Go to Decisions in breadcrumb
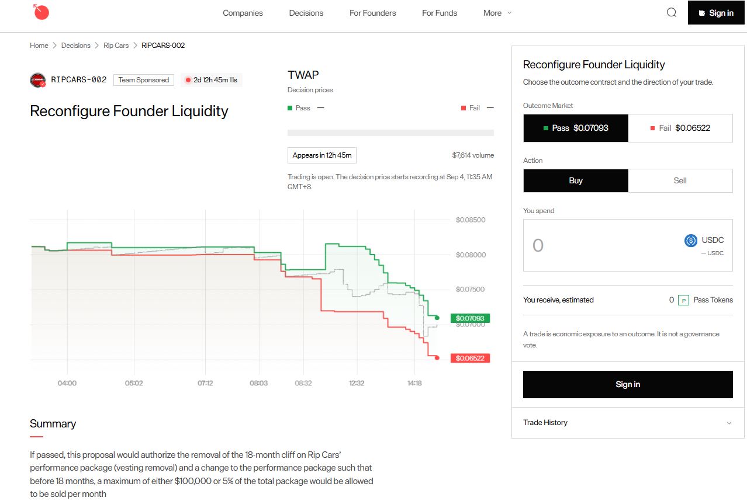 76,46
